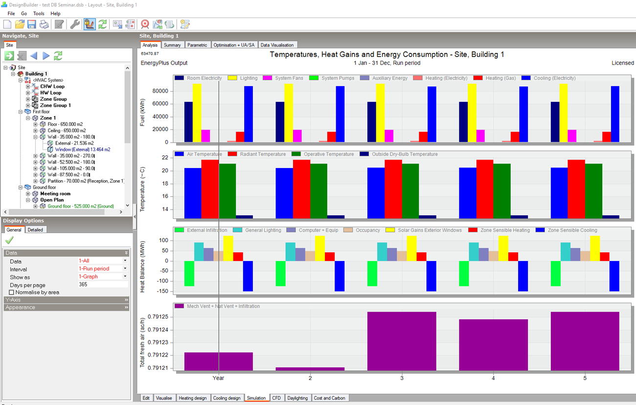
Task: Click the red Heating (Gas) legend swatch
Action: point(478,78)
